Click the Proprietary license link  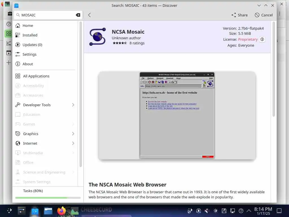[x=248, y=39]
